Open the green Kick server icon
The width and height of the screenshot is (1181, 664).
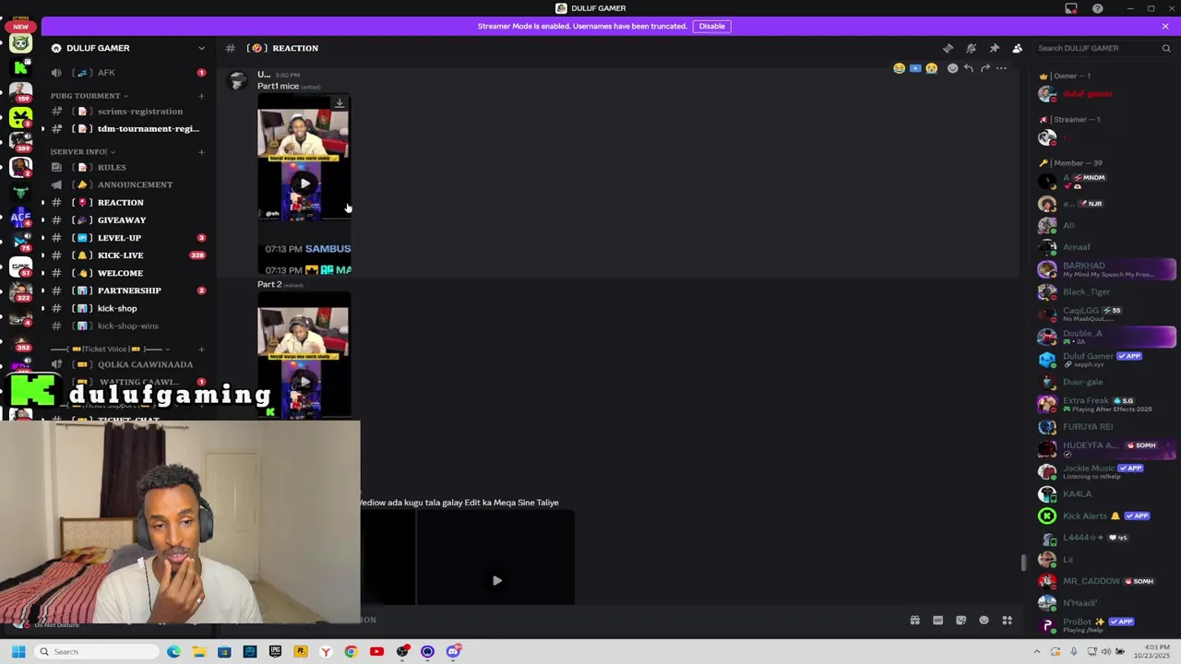(x=20, y=67)
